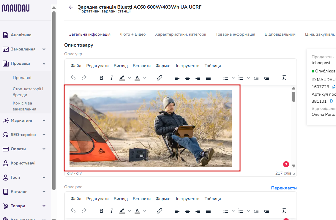Clear formatting in Опис укр editor
Viewport: 336px width, 220px height.
tap(284, 78)
